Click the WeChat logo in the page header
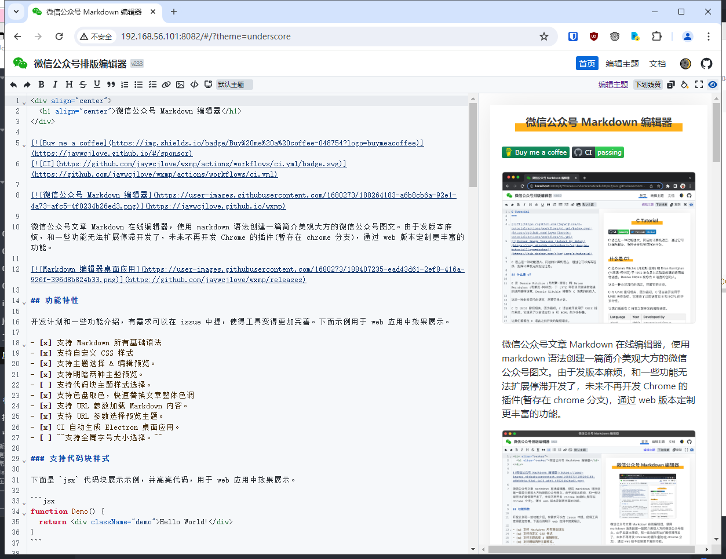Viewport: 726px width, 559px height. 20,63
